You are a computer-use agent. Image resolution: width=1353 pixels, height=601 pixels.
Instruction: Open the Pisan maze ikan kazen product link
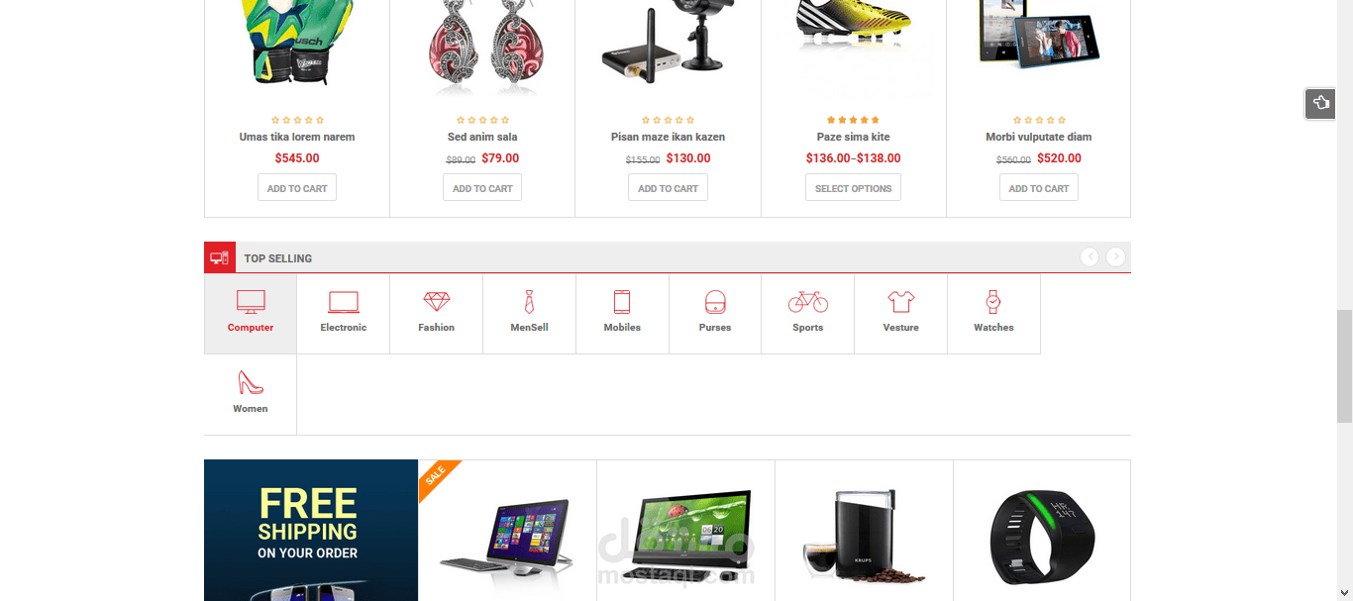pyautogui.click(x=668, y=137)
